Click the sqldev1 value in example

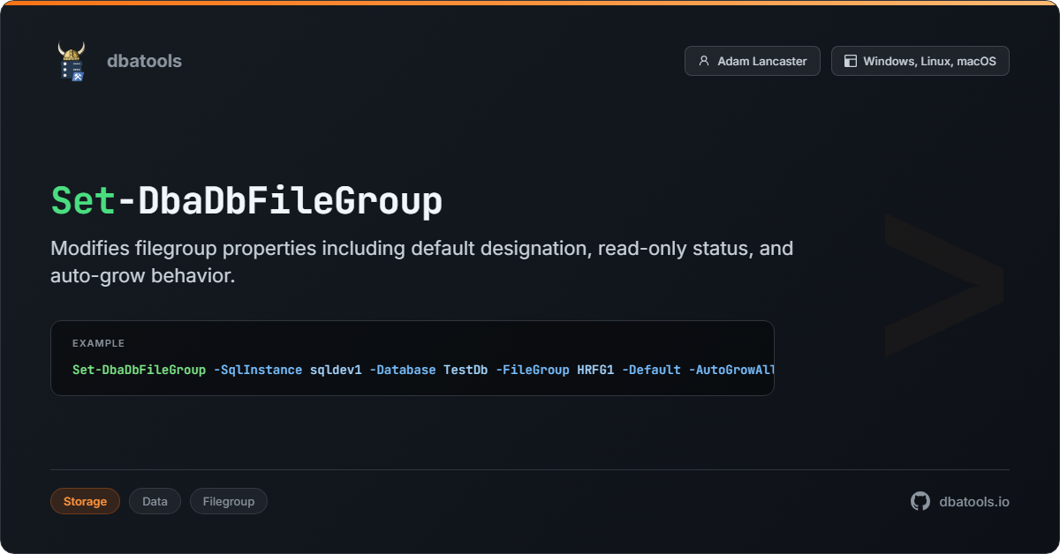coord(336,370)
